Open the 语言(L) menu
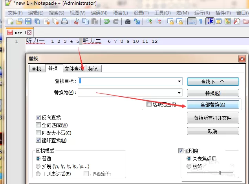This screenshot has width=249, height=184. pyautogui.click(x=121, y=13)
